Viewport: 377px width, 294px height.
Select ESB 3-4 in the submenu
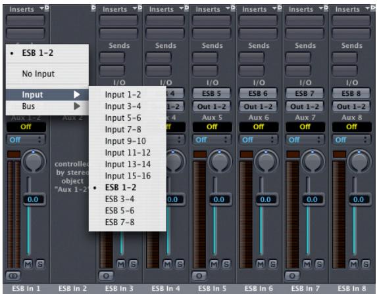[128, 199]
